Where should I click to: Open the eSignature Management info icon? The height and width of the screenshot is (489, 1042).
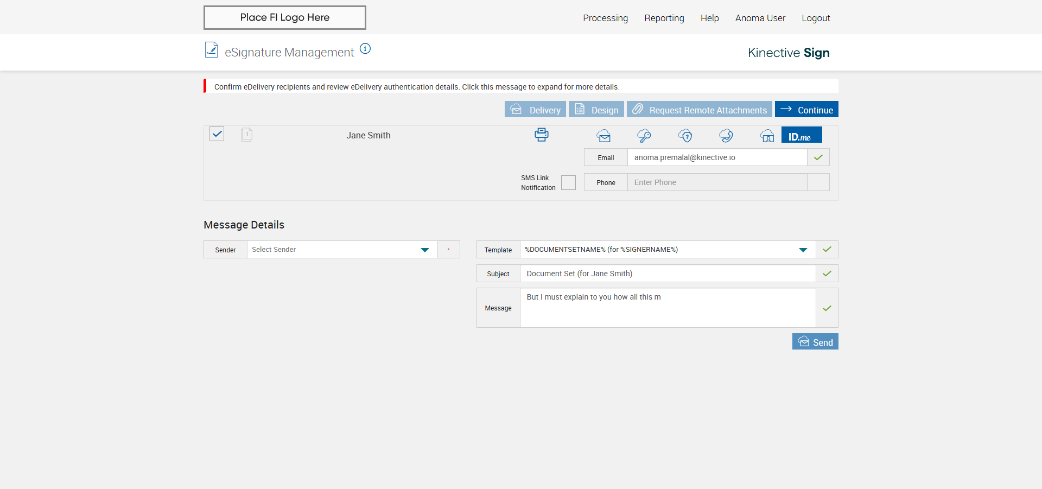point(365,49)
